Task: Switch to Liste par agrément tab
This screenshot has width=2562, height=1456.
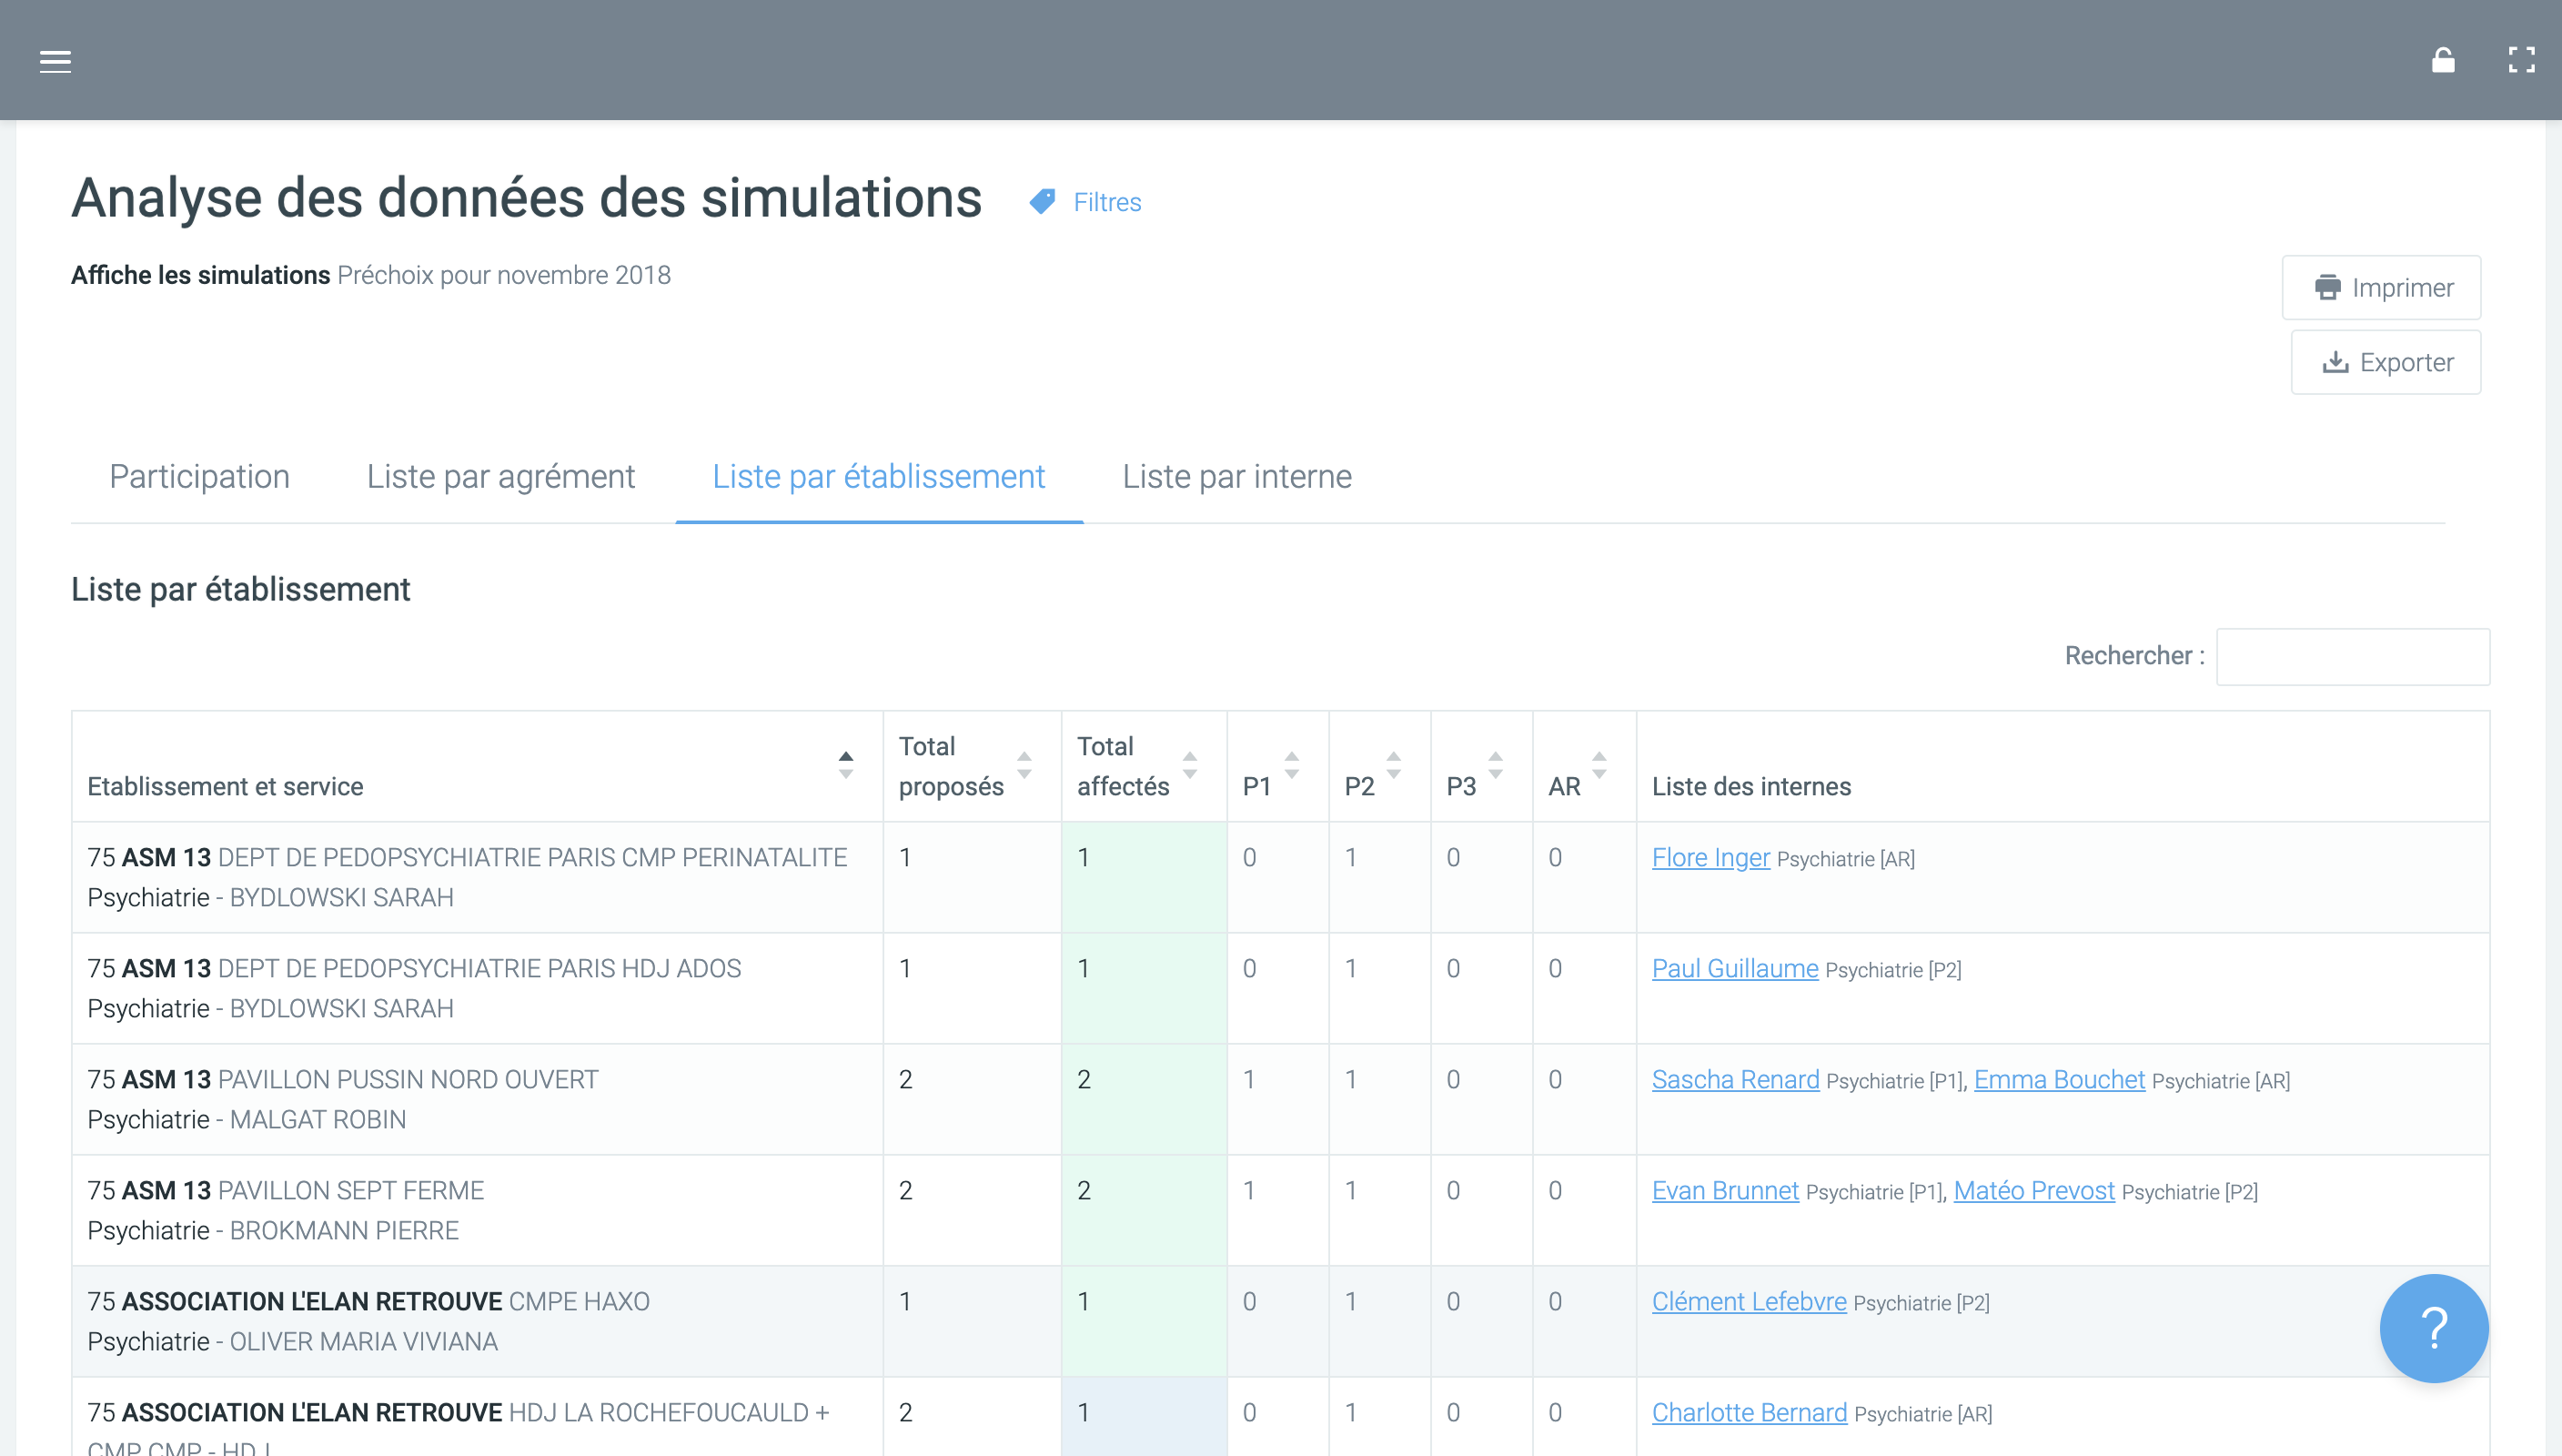Action: point(499,477)
